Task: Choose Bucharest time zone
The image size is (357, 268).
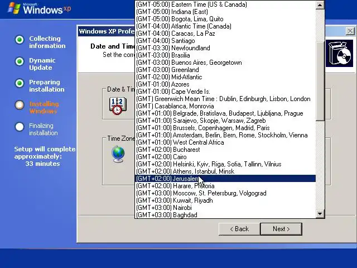Action: tap(225, 150)
